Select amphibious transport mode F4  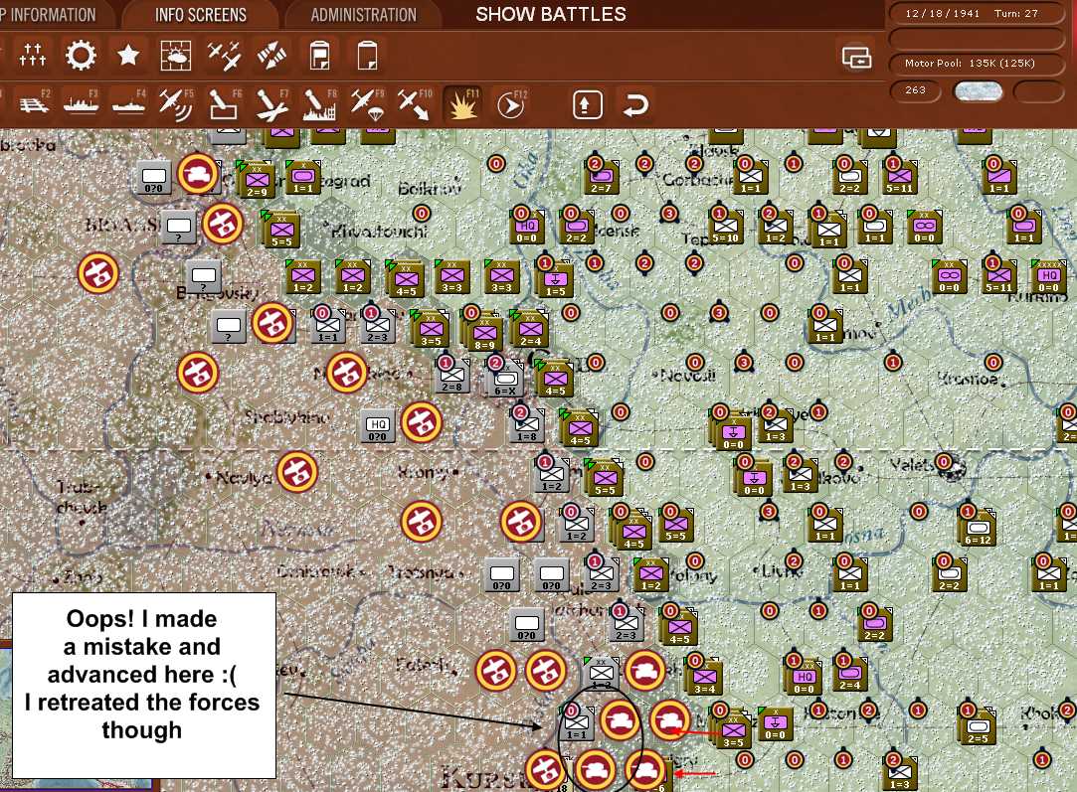point(128,104)
